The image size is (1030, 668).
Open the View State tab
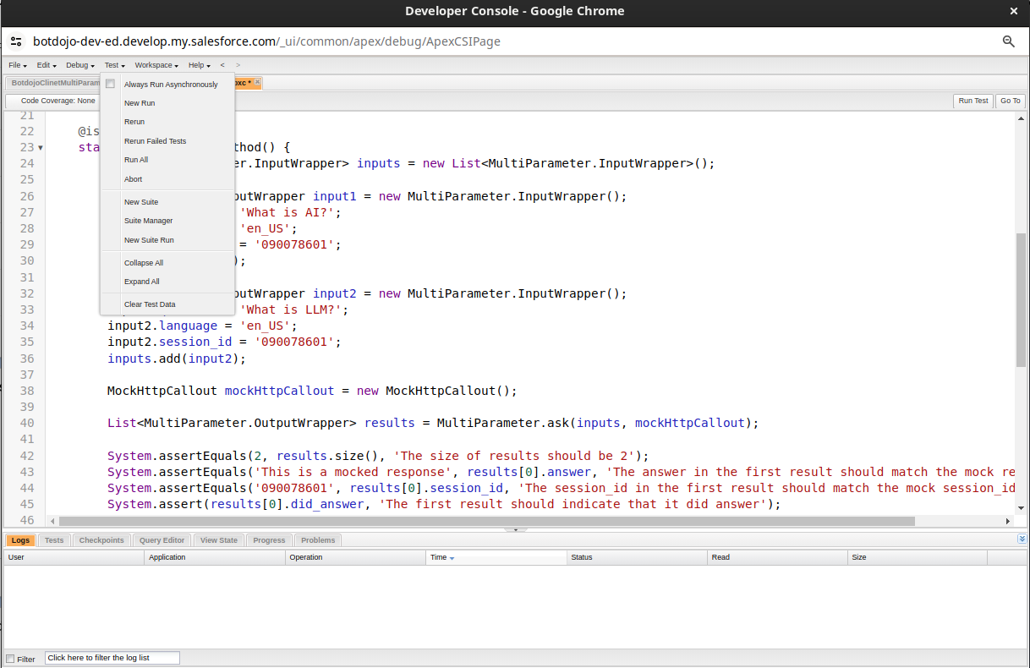pyautogui.click(x=219, y=540)
